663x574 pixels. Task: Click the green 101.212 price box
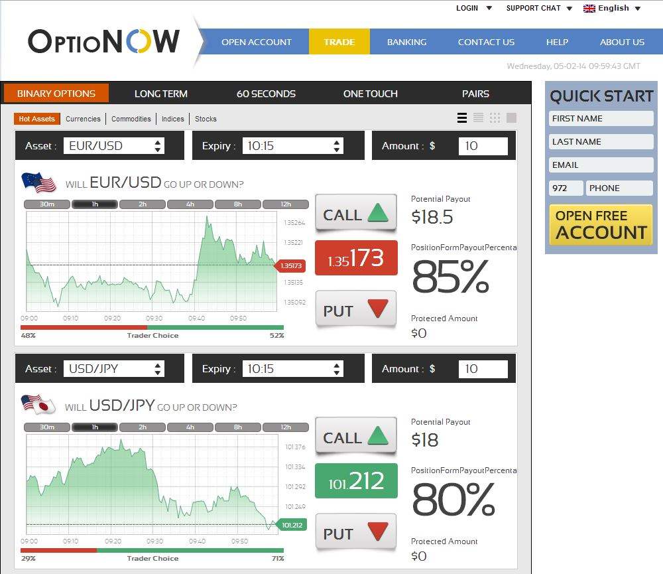pyautogui.click(x=356, y=481)
